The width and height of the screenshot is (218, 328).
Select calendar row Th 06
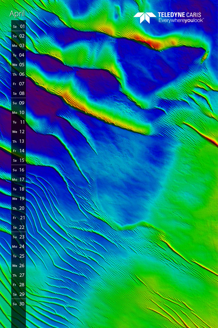[19, 74]
